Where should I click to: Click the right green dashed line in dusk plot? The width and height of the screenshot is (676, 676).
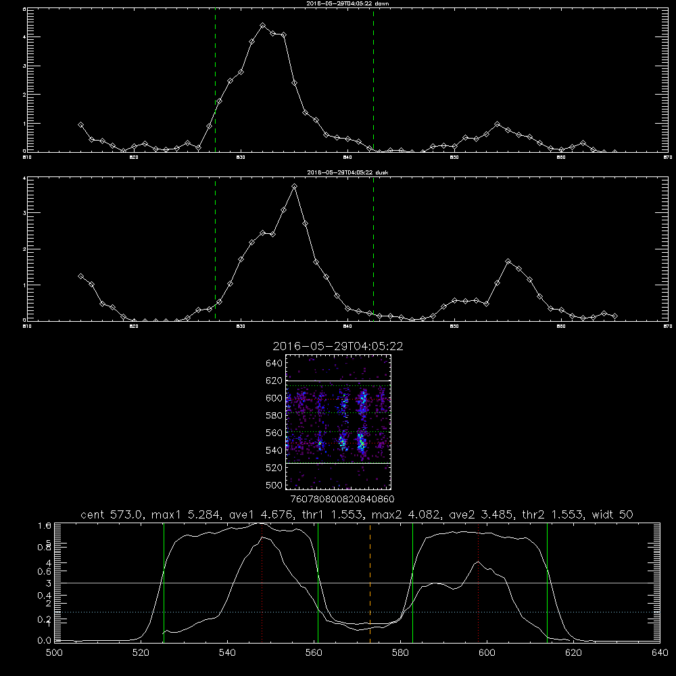coord(373,249)
